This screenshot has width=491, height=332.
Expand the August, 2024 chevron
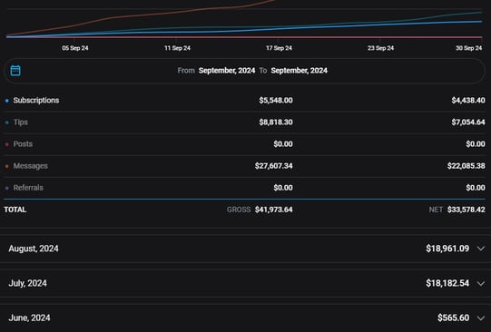point(481,249)
